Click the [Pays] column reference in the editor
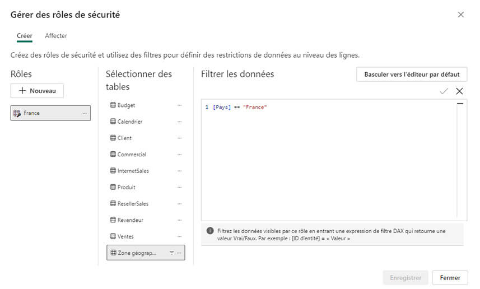This screenshot has width=480, height=289. [x=222, y=107]
